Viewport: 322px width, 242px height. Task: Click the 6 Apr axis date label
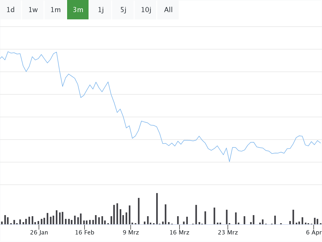[313, 232]
